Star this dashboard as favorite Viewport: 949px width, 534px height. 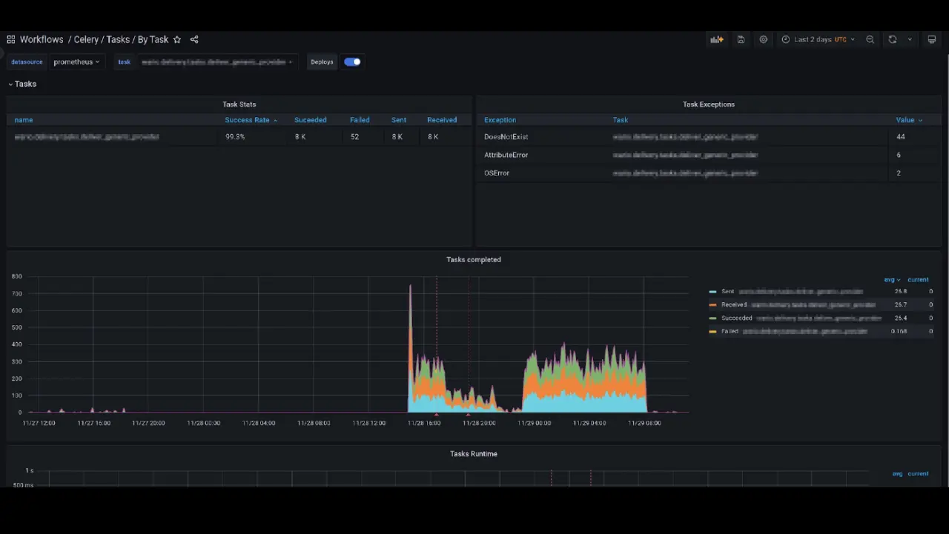click(x=177, y=40)
